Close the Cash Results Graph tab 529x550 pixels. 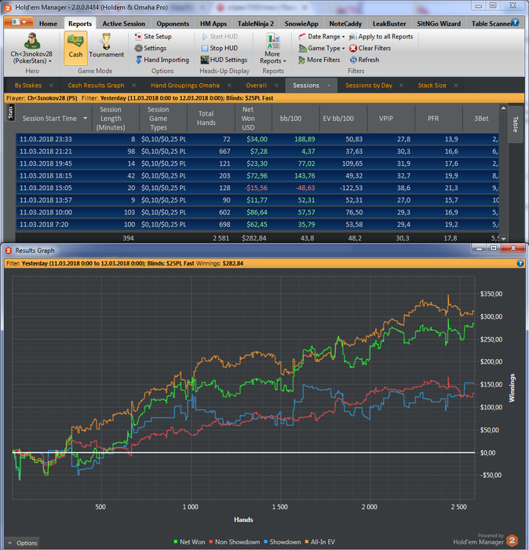(134, 85)
